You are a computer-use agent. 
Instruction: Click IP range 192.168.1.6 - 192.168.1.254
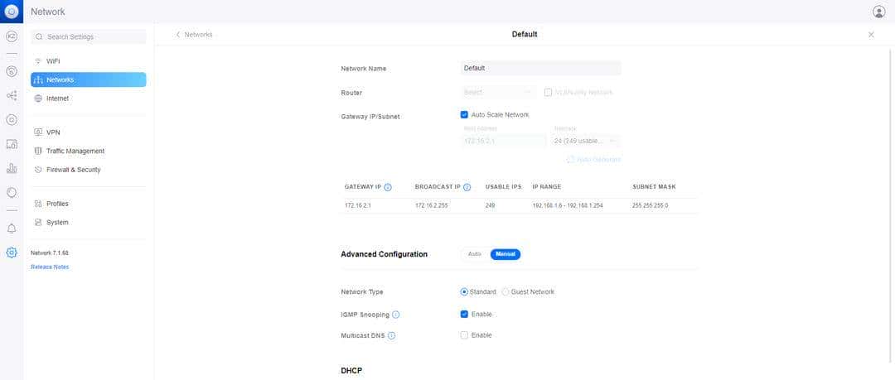(x=568, y=205)
